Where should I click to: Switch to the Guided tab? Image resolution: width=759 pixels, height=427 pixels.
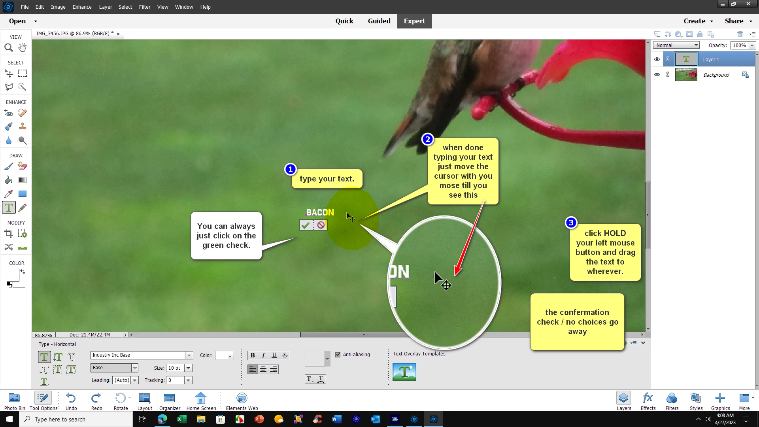click(379, 21)
